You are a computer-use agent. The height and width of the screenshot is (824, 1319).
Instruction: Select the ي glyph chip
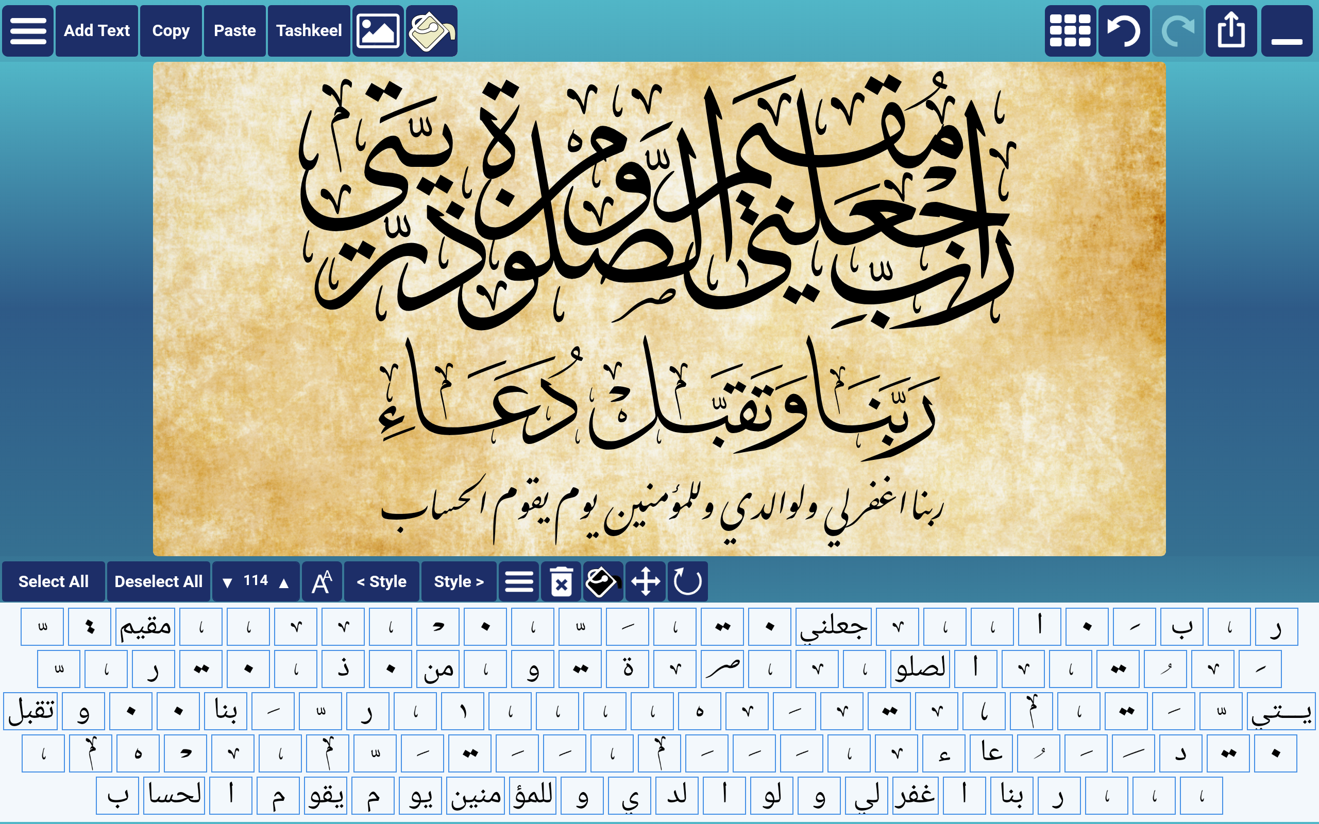click(630, 796)
